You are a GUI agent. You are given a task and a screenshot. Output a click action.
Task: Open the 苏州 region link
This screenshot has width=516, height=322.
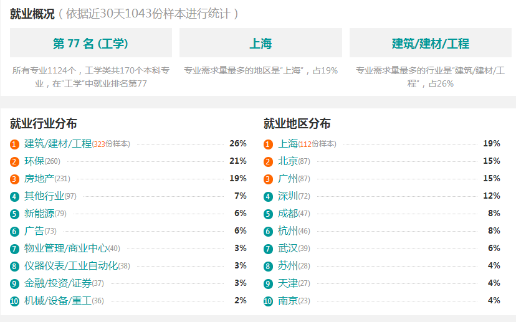[x=288, y=266]
